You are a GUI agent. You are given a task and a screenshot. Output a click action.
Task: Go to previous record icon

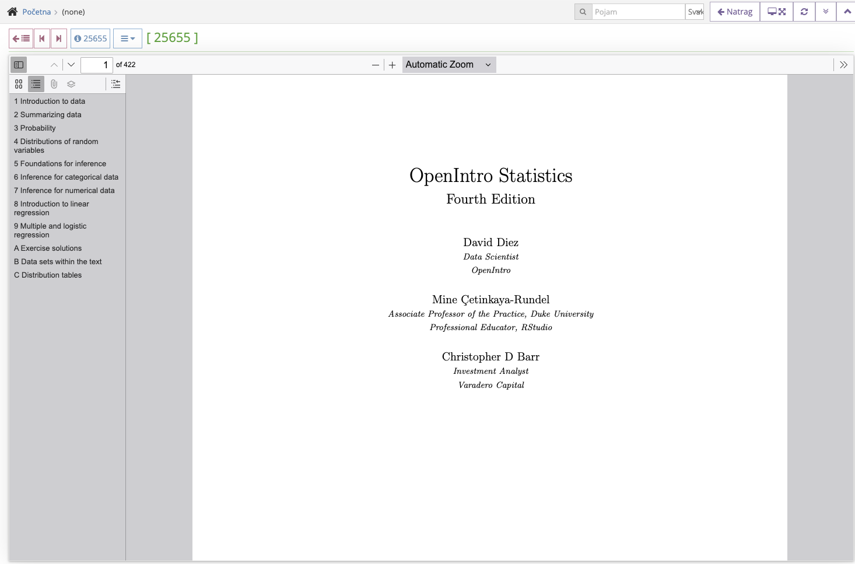pyautogui.click(x=42, y=38)
